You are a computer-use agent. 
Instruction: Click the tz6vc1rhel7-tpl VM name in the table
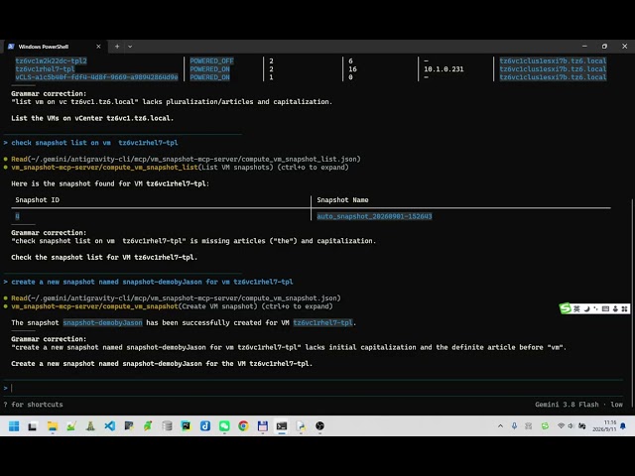[x=45, y=69]
